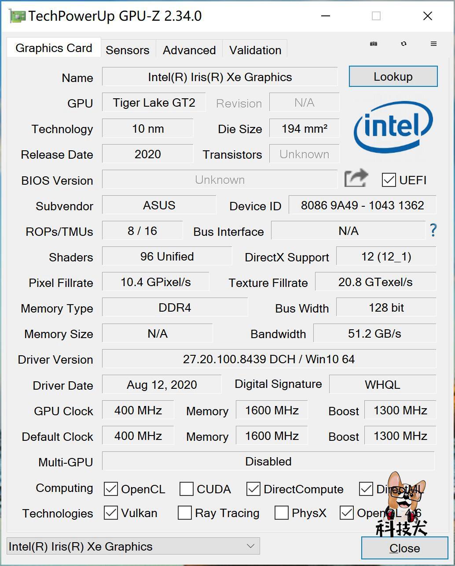
Task: Open the graphics card selection dropdown
Action: [x=133, y=546]
